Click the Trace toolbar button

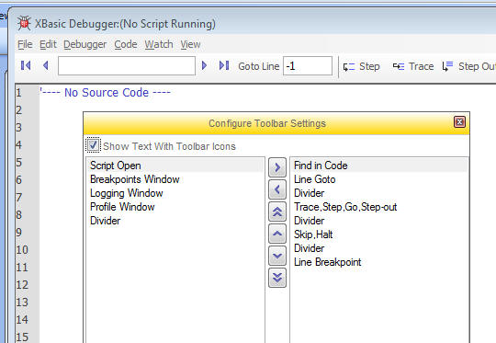[412, 66]
